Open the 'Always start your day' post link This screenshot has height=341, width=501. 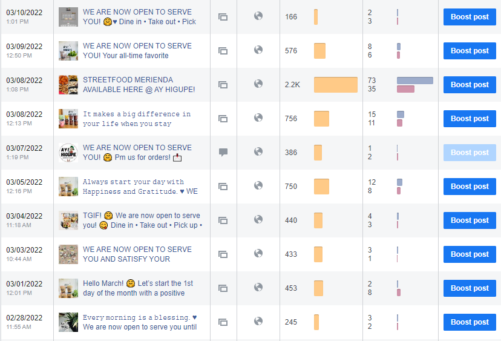pos(140,187)
